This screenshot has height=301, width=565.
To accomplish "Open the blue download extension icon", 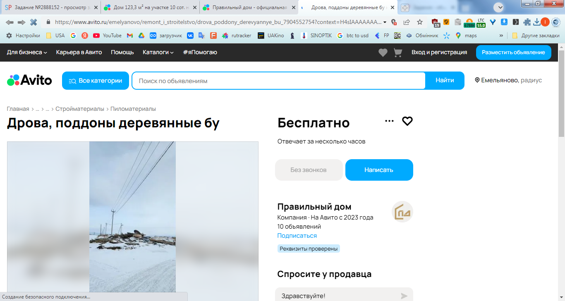I will coord(504,22).
